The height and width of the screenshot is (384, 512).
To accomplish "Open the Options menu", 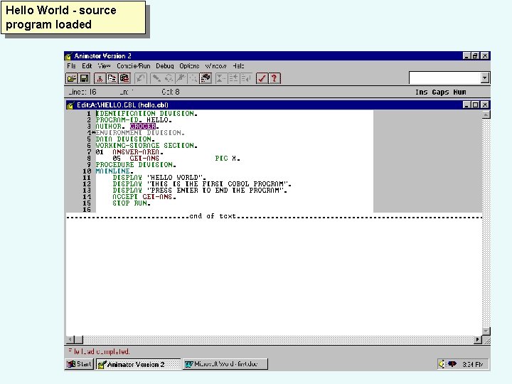I will point(189,66).
